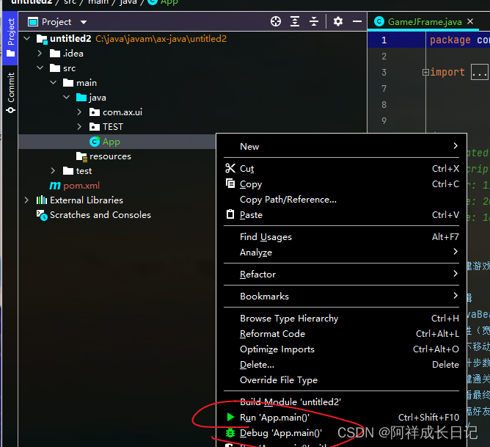This screenshot has height=447, width=490.
Task: Click the locate target crosshair icon
Action: pos(276,21)
